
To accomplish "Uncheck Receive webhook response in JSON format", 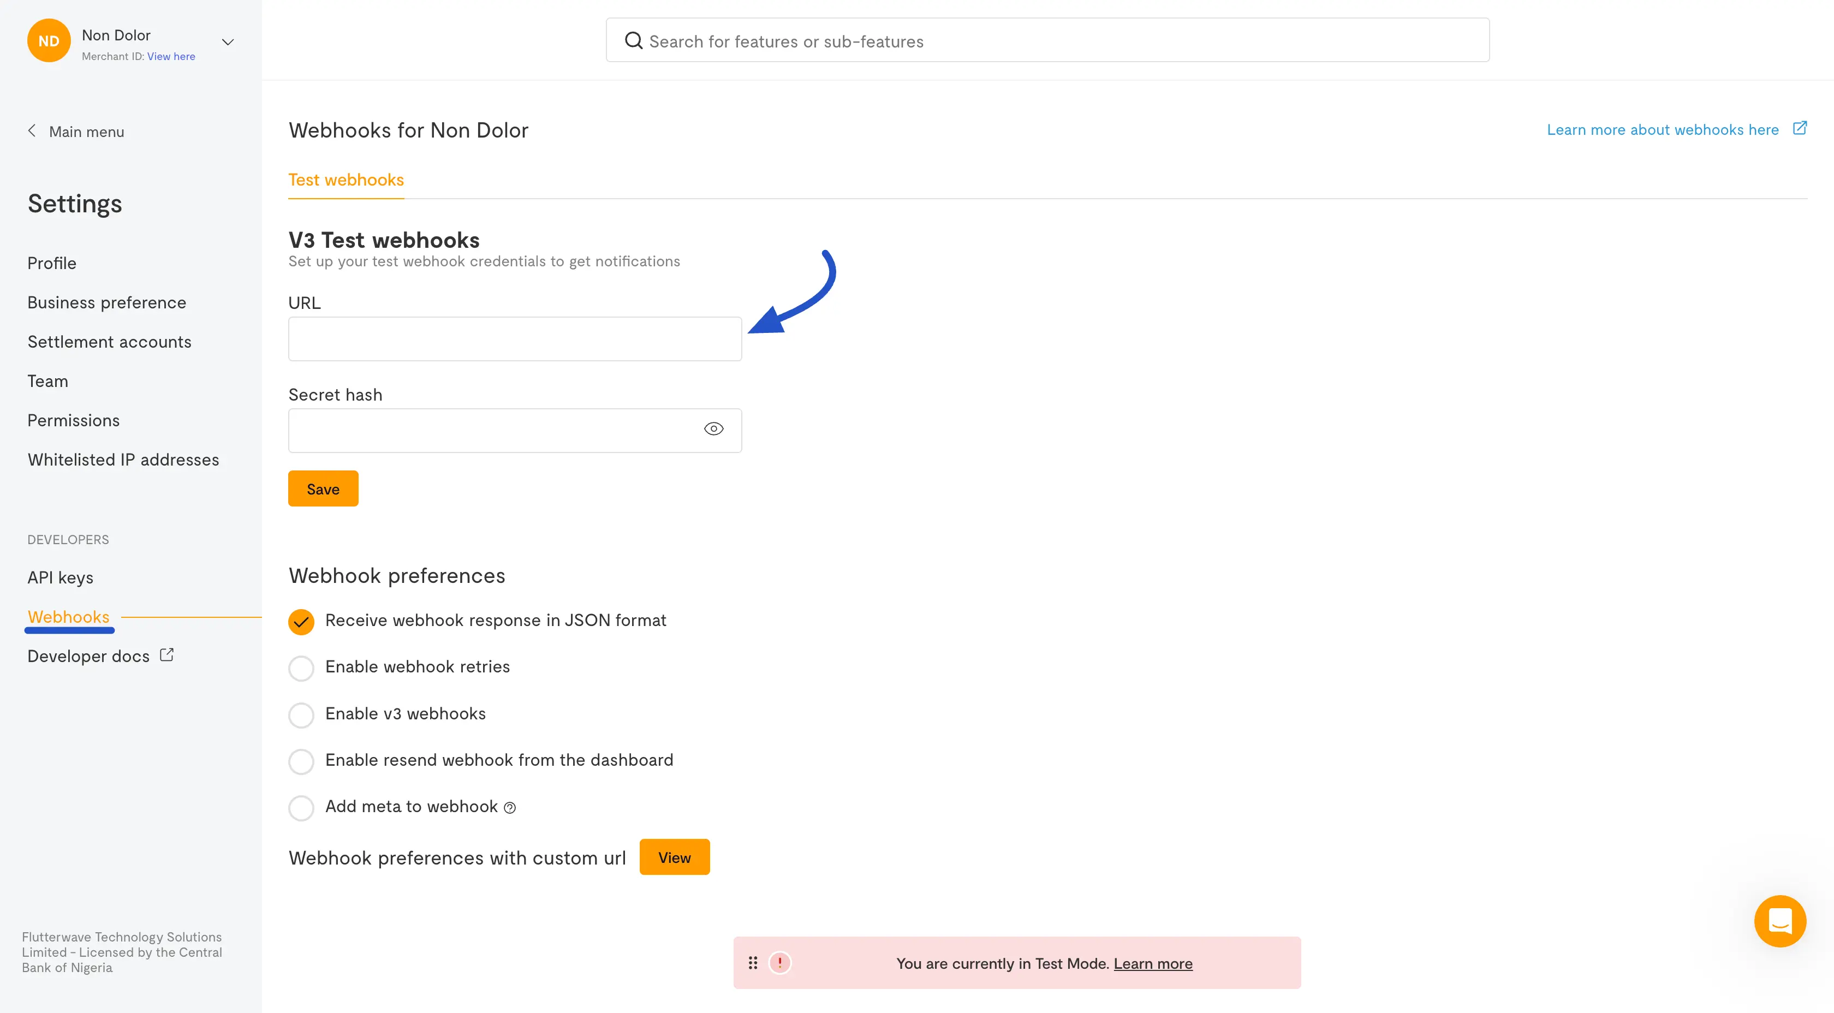I will [301, 622].
